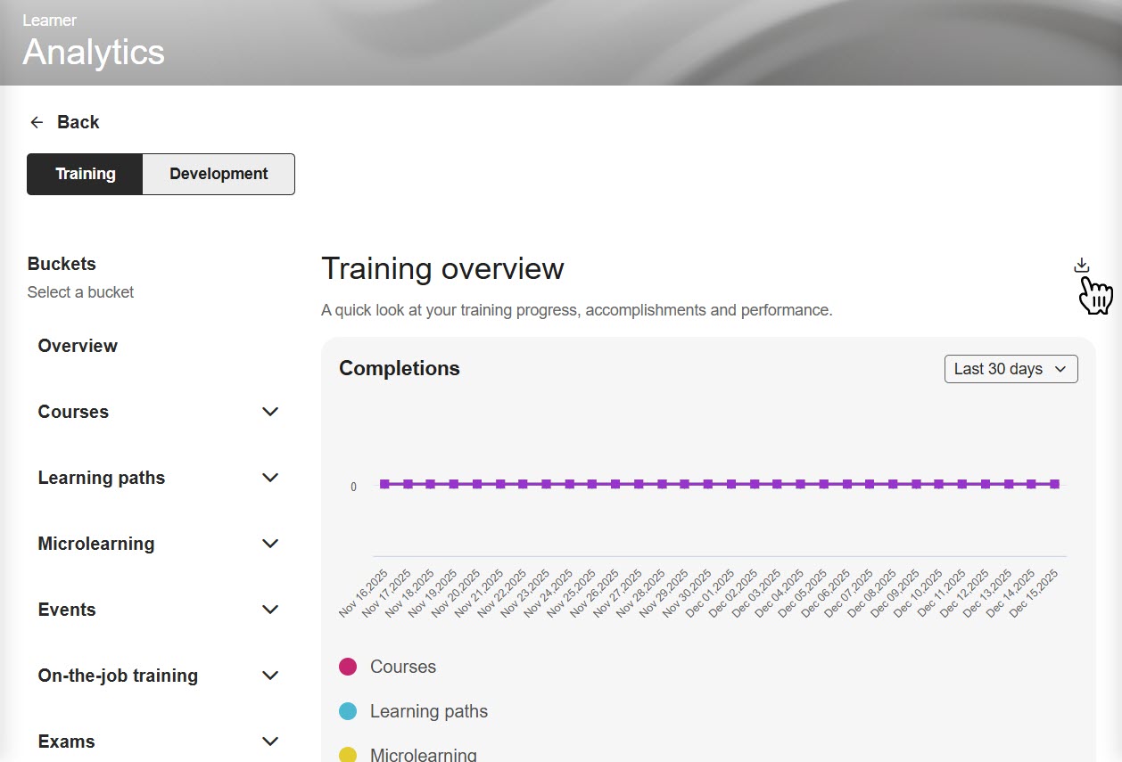Expand the Microlearning chevron
Screen dimensions: 1122x762
click(270, 544)
